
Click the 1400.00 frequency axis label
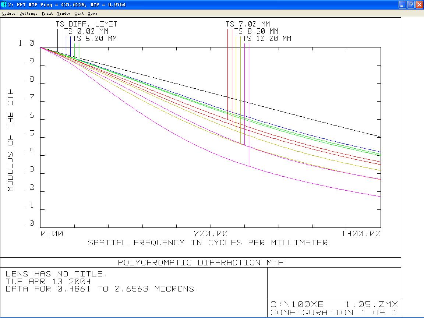pyautogui.click(x=361, y=234)
